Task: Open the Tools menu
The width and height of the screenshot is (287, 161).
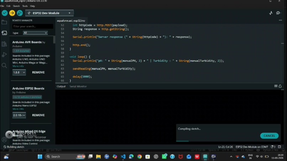Action: coord(25,6)
